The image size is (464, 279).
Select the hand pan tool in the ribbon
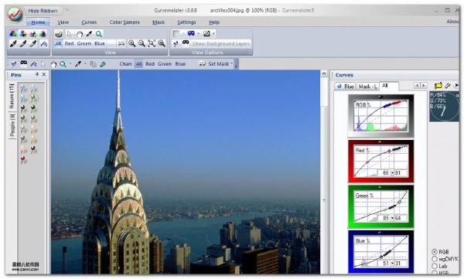tap(80, 34)
